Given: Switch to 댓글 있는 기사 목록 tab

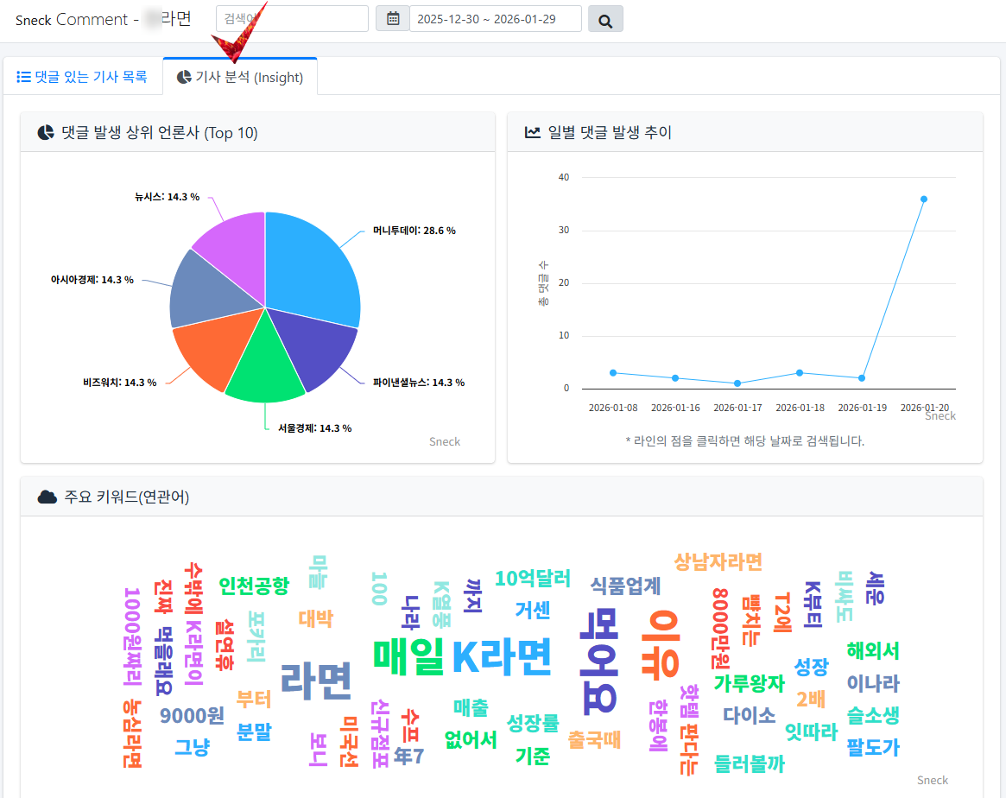Looking at the screenshot, I should (x=83, y=77).
